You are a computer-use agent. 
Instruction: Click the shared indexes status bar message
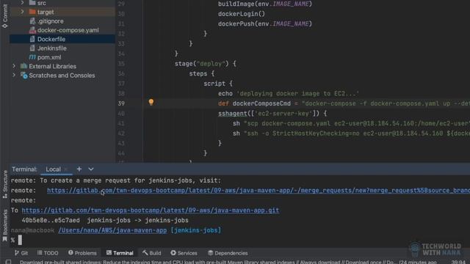pos(228,262)
